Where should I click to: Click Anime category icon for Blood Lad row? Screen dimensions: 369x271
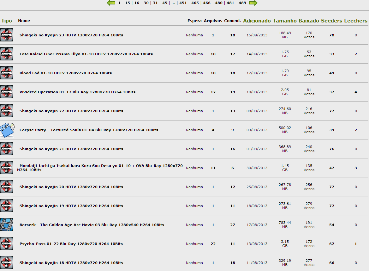click(x=7, y=73)
